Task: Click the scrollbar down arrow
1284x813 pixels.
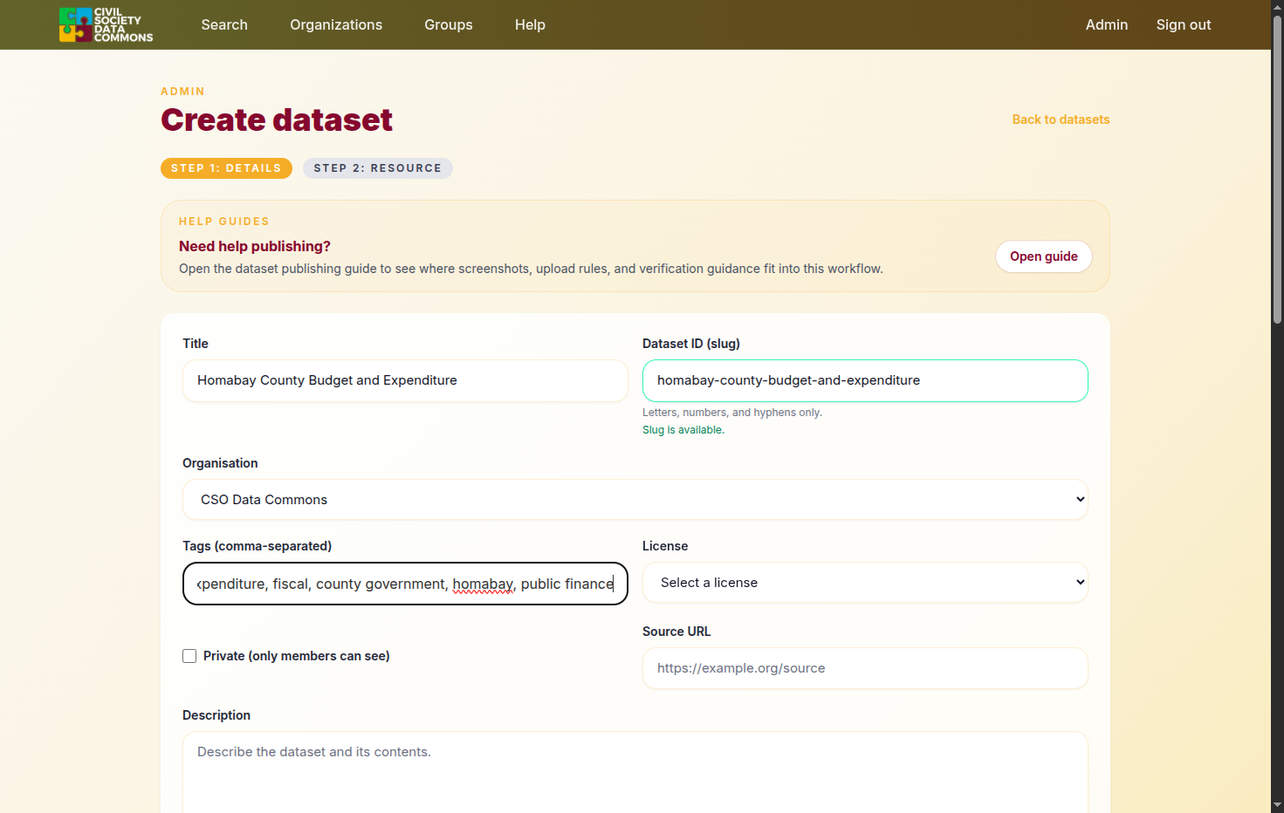Action: [x=1277, y=805]
